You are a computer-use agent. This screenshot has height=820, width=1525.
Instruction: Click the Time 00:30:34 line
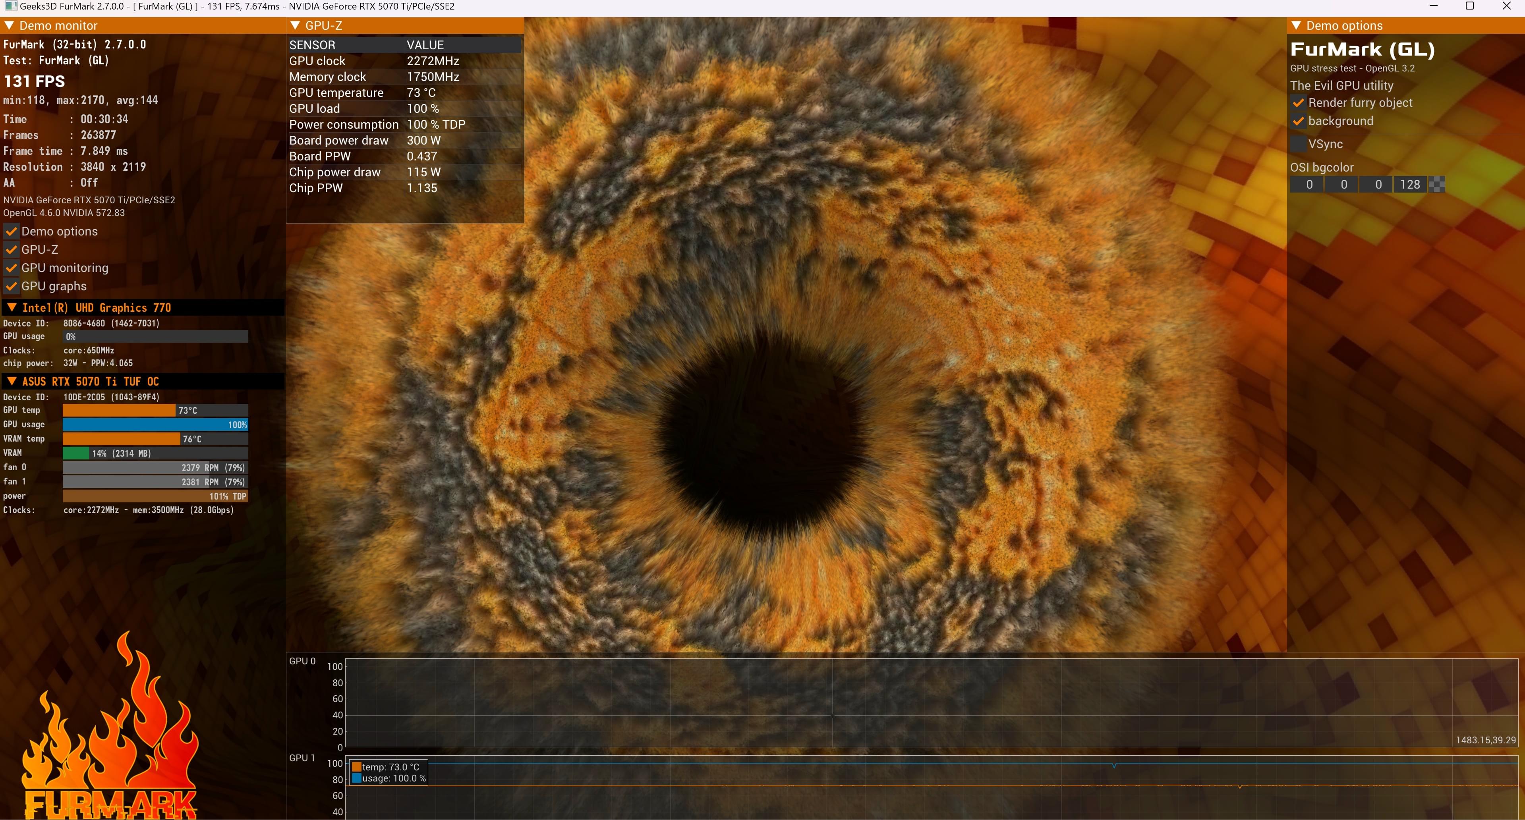(x=66, y=119)
